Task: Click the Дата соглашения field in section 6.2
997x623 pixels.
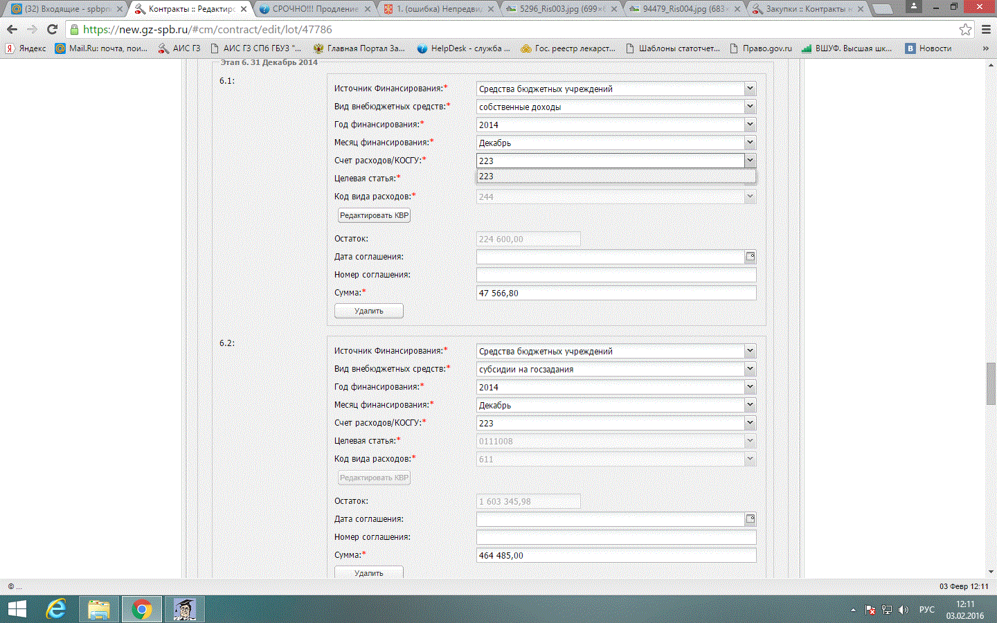Action: click(x=611, y=519)
